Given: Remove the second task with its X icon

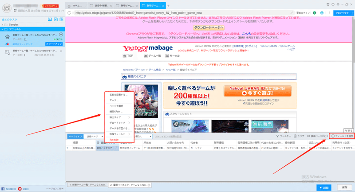Looking at the screenshot, I should pos(61,51).
